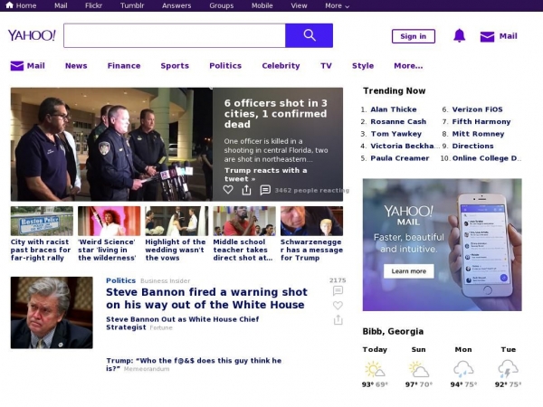Open comments on the officers shot story
The image size is (543, 407).
click(x=265, y=190)
